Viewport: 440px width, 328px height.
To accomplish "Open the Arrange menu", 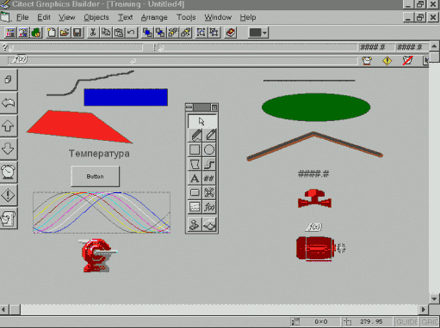I will click(154, 17).
